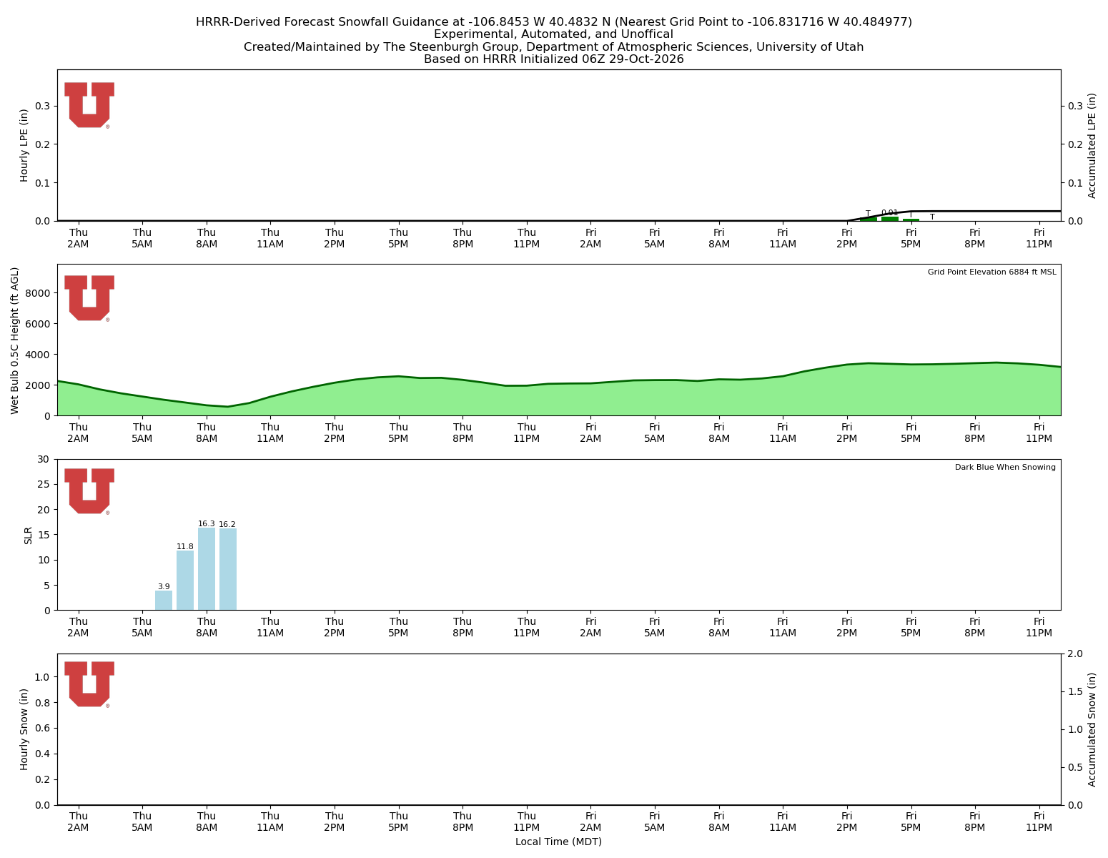Click the "0.8" tick on the Hourly Snow axis
1108x858 pixels.
click(44, 703)
